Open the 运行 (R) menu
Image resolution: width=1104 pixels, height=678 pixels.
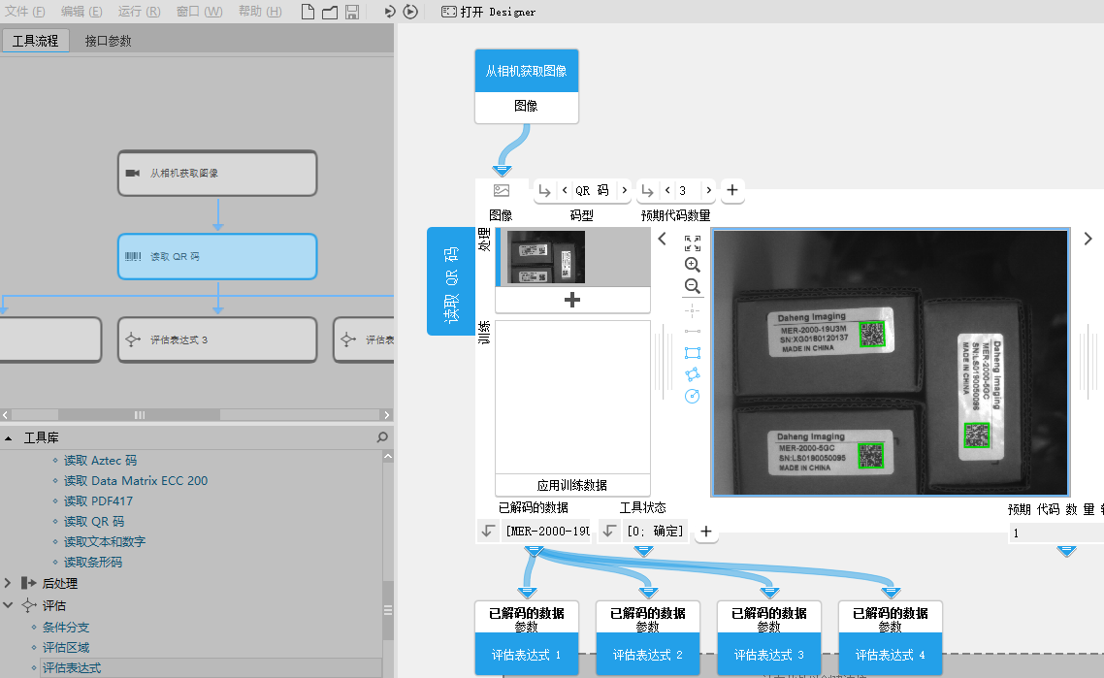pyautogui.click(x=139, y=12)
